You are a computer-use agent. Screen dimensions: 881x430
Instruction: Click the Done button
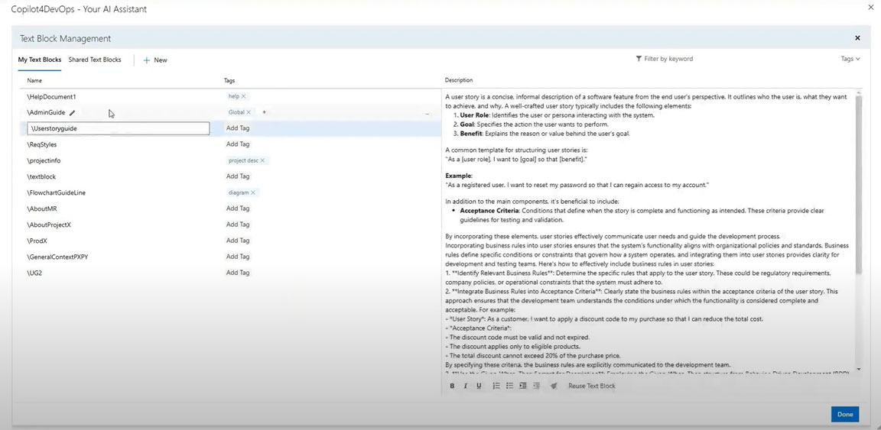point(844,414)
